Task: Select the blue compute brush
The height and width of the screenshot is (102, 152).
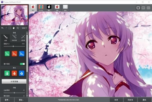Action: pyautogui.click(x=22, y=53)
